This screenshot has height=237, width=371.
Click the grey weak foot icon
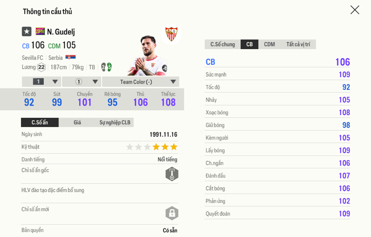tap(103, 67)
